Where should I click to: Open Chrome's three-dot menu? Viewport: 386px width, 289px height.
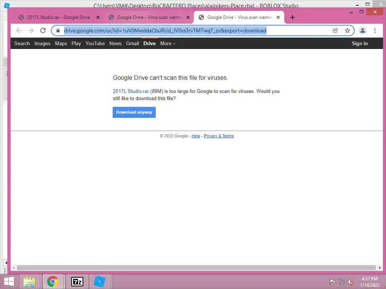tap(375, 30)
